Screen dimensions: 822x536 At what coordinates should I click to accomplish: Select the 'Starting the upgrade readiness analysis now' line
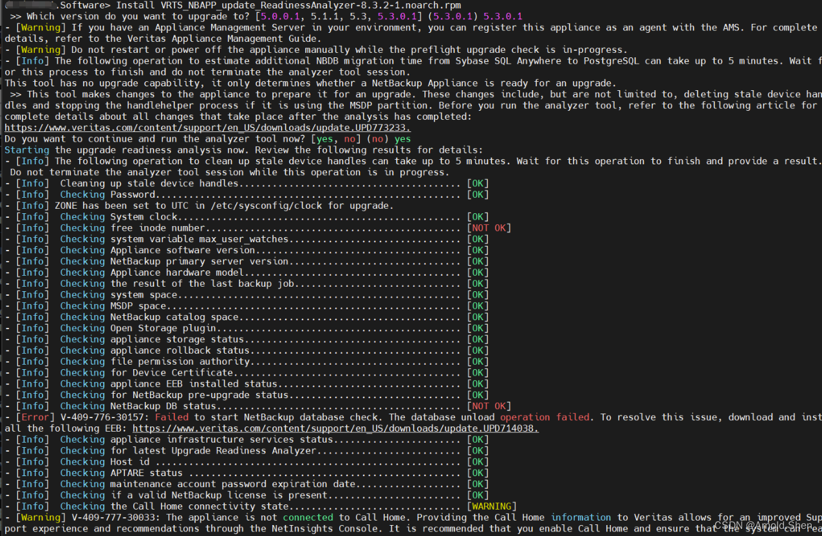[244, 150]
